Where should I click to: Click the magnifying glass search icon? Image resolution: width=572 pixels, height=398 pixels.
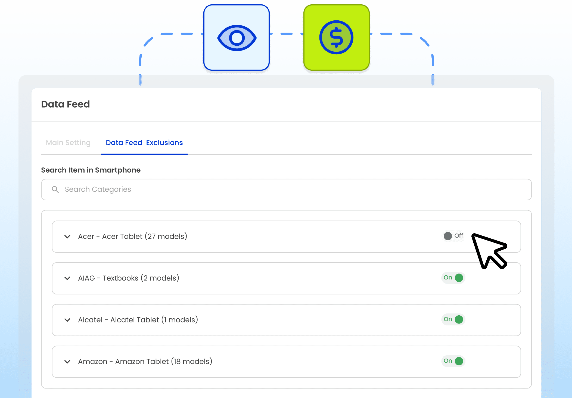point(55,189)
